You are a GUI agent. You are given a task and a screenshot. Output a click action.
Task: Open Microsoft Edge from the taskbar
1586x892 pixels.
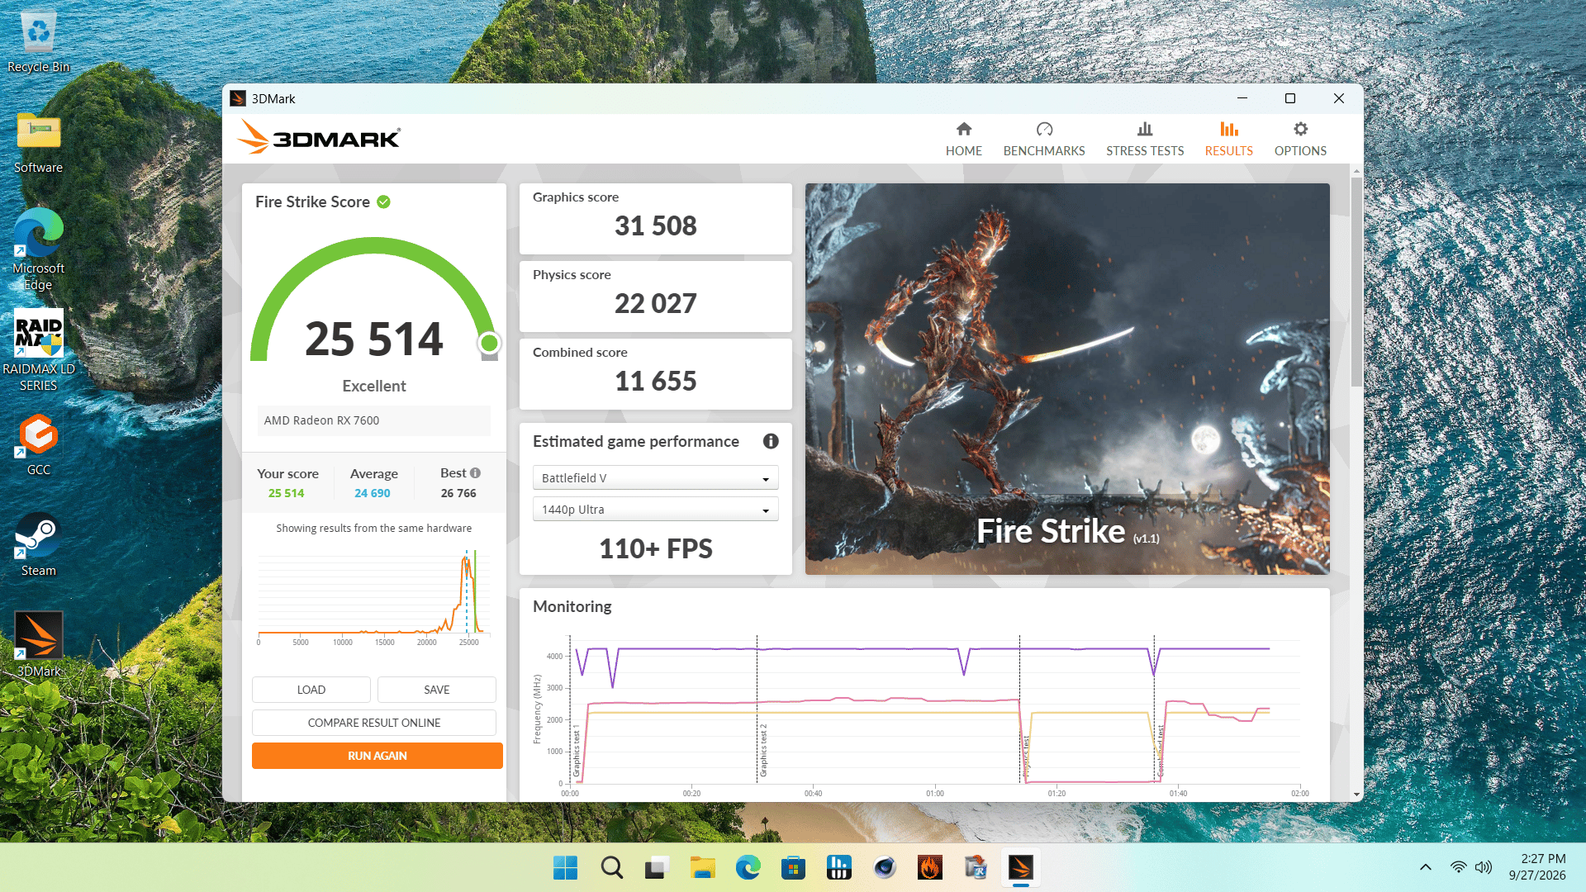tap(748, 867)
